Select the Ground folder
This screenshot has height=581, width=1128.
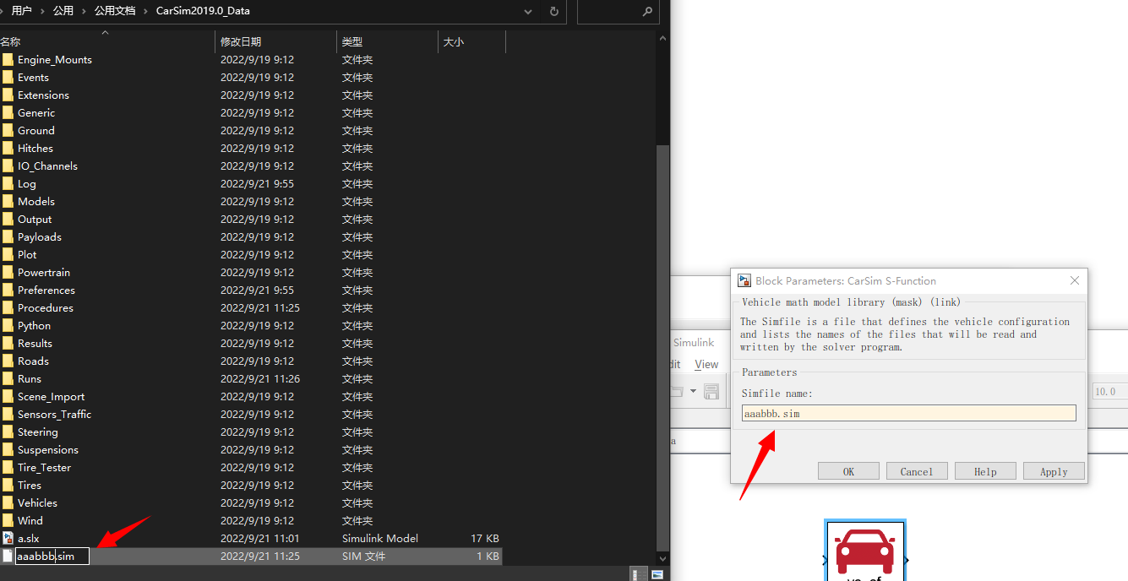[35, 131]
